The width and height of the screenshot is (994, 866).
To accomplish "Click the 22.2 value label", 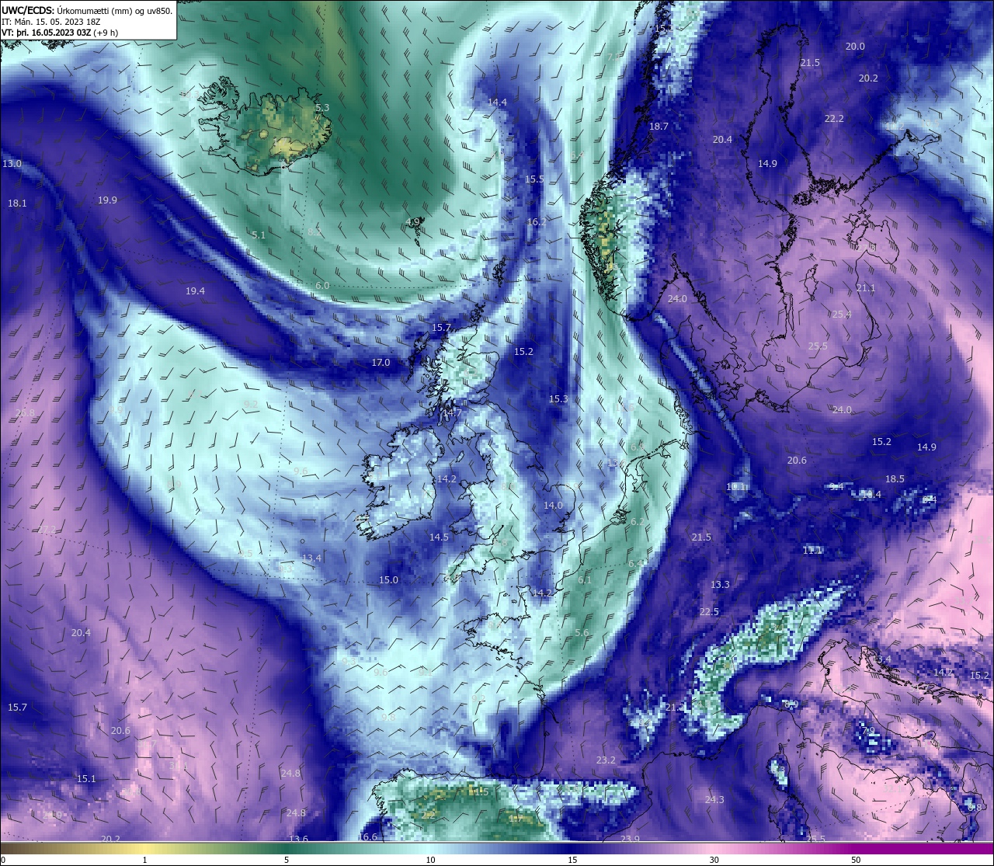I will coord(834,118).
